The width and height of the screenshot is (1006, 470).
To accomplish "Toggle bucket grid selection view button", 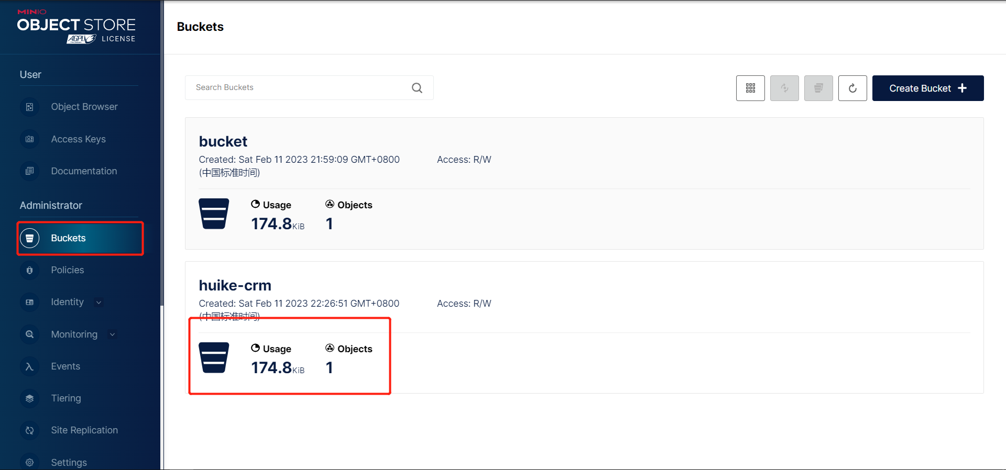I will pyautogui.click(x=750, y=88).
